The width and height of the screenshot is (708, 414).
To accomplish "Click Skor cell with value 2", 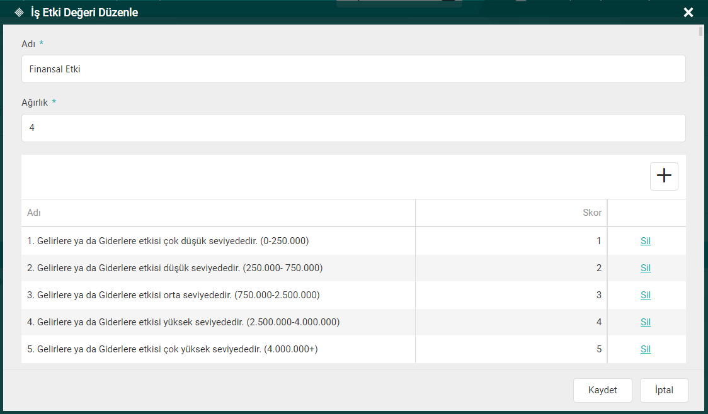I will tap(511, 268).
